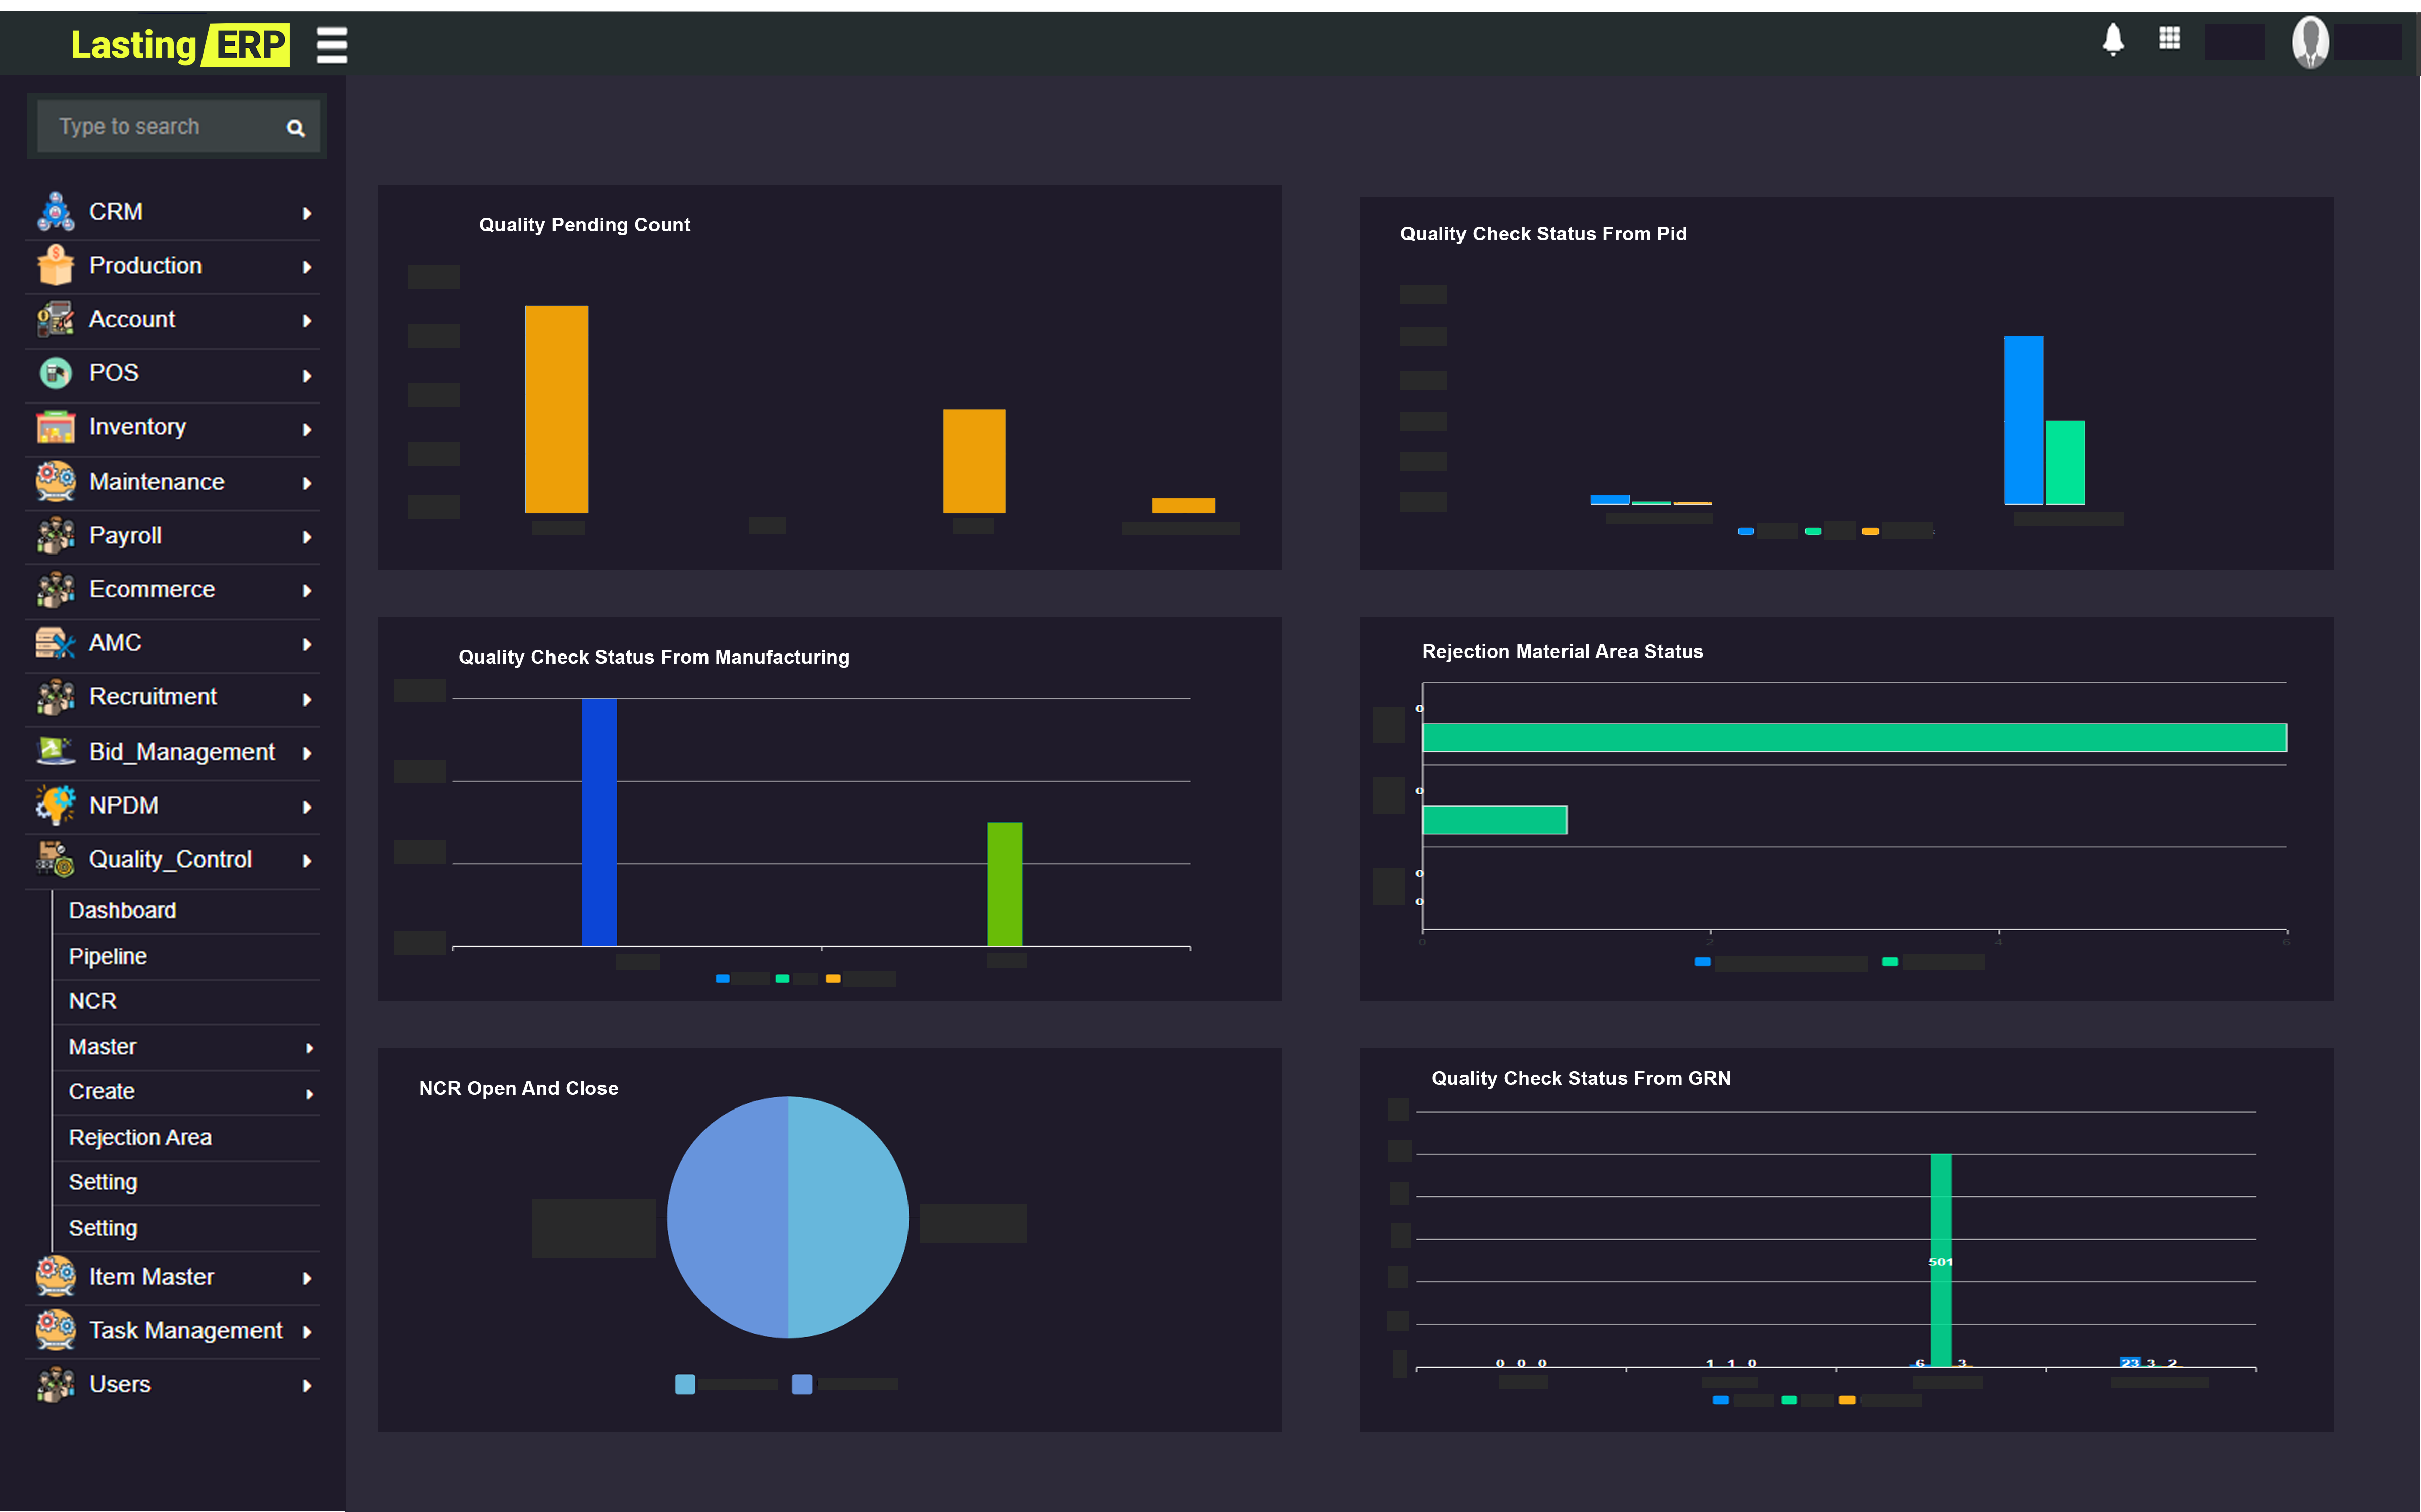Click the POS module icon
The height and width of the screenshot is (1512, 2421).
55,373
